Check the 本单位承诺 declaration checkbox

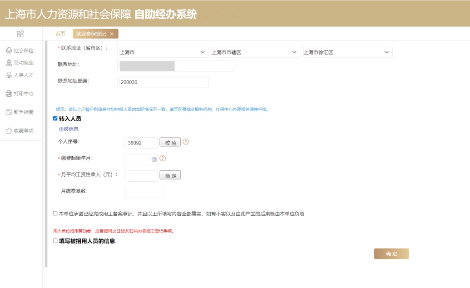55,213
